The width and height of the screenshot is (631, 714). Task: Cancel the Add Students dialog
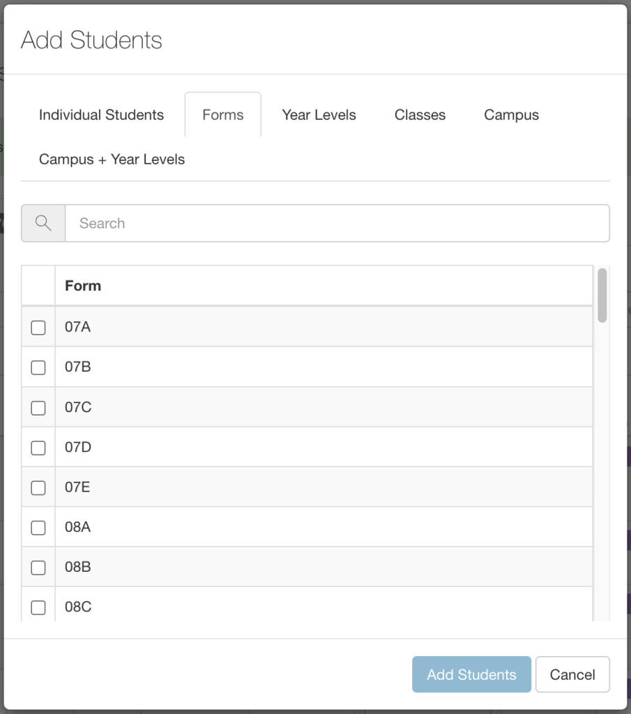point(572,674)
